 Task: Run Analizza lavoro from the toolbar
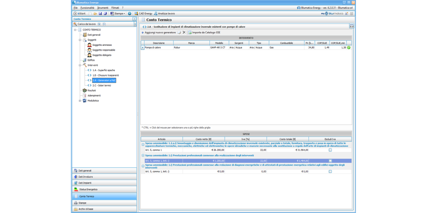[164, 13]
